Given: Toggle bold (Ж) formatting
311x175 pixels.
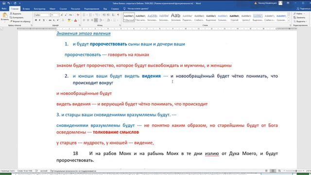Looking at the screenshot, I should pyautogui.click(x=36, y=20).
